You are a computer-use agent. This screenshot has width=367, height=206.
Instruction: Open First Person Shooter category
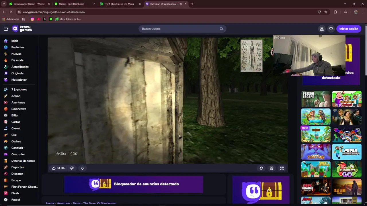(24, 187)
